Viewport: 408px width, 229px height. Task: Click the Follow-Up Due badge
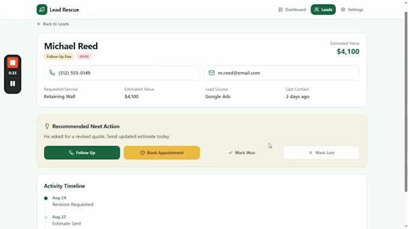click(59, 57)
